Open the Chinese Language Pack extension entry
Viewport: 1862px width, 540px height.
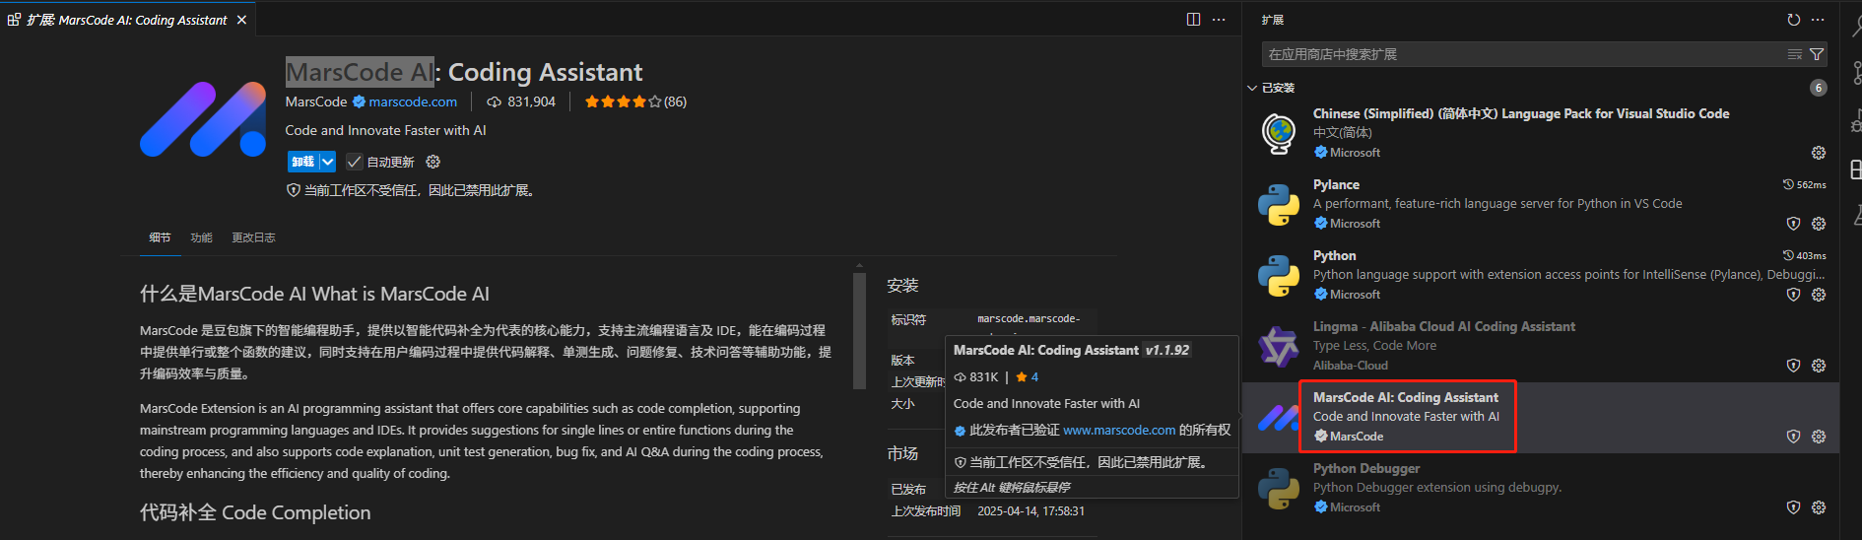pyautogui.click(x=1541, y=133)
